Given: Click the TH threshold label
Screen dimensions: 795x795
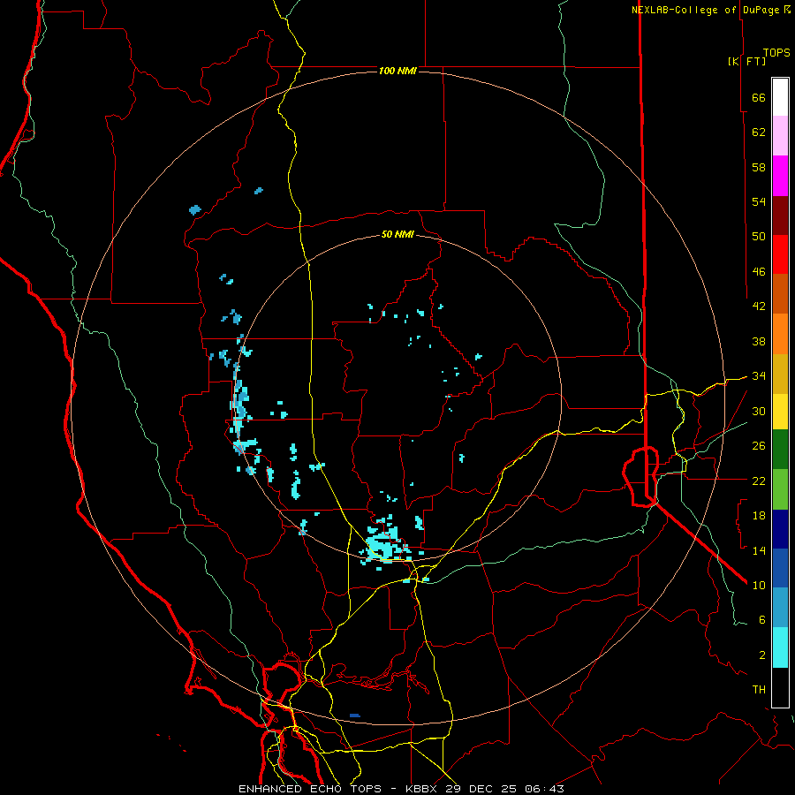Looking at the screenshot, I should tap(759, 690).
